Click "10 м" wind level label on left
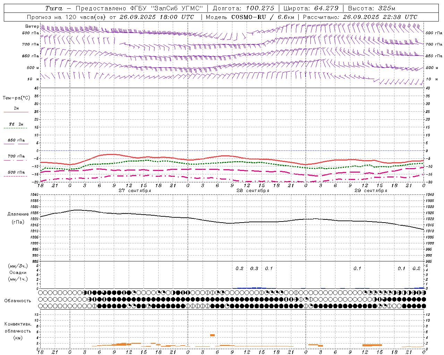Viewport: 444px width, 355px height. pos(33,79)
